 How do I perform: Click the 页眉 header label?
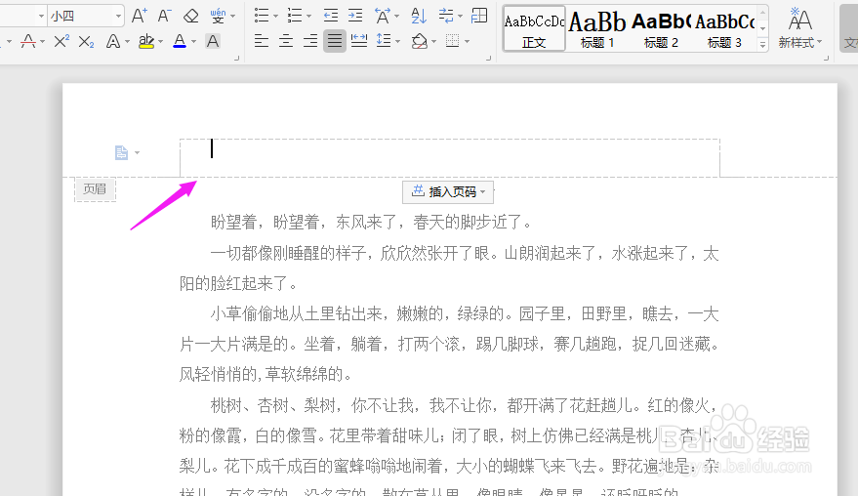pyautogui.click(x=95, y=189)
